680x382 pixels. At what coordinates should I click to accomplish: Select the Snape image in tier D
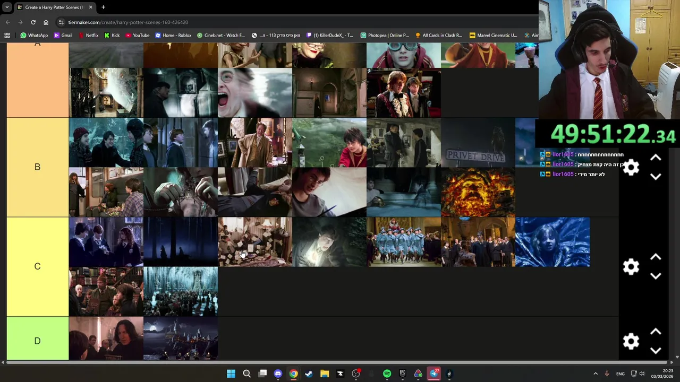pyautogui.click(x=106, y=338)
